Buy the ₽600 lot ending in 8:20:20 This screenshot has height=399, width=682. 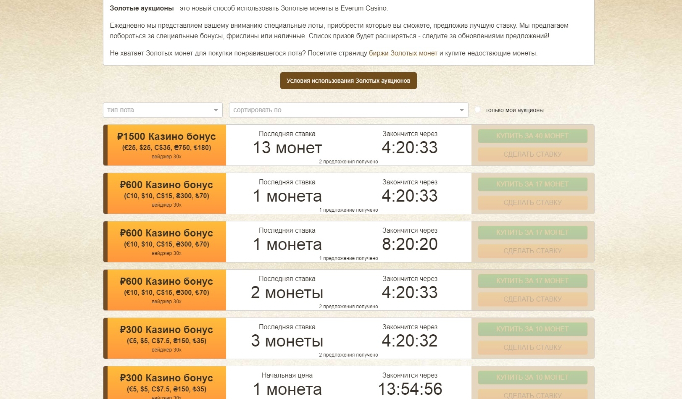pos(532,233)
